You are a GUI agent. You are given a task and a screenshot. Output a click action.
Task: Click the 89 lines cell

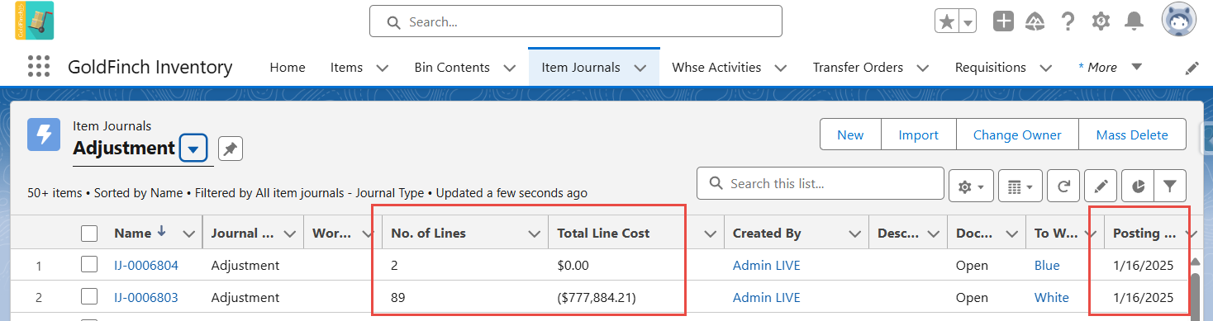[399, 297]
